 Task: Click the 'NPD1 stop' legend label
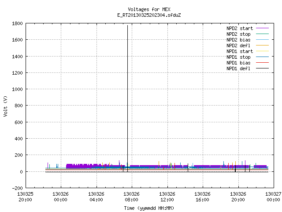(238, 57)
